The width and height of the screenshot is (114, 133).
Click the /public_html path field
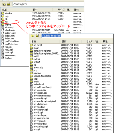click(48, 4)
